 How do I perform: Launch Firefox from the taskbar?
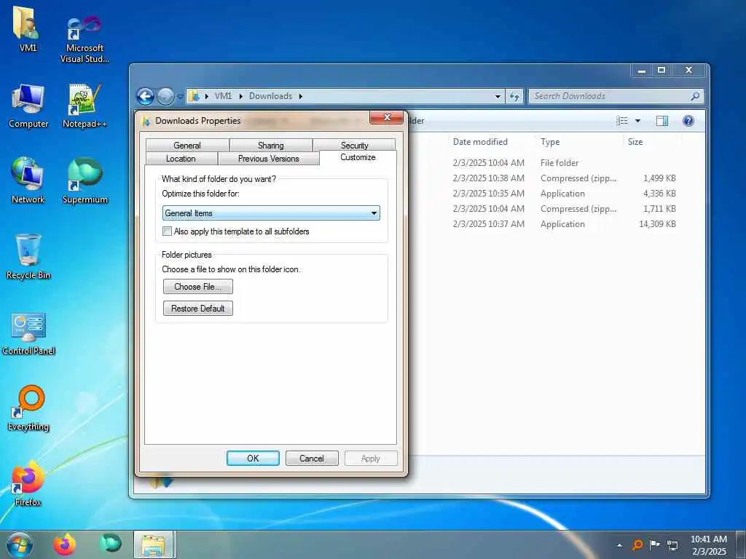point(64,544)
